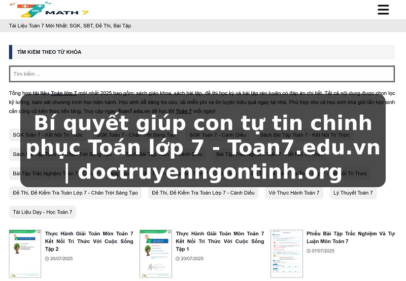Open article Thực Hành Giải Toán Tập 2 title
Image resolution: width=406 pixels, height=281 pixels.
click(89, 241)
